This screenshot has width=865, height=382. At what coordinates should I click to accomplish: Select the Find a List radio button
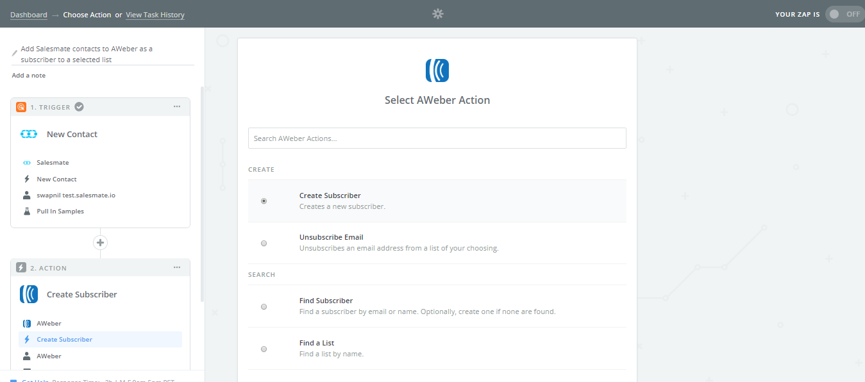click(264, 349)
